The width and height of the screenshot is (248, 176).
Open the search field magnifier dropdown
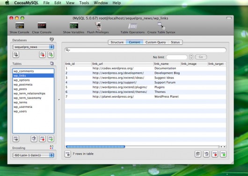tap(68, 50)
